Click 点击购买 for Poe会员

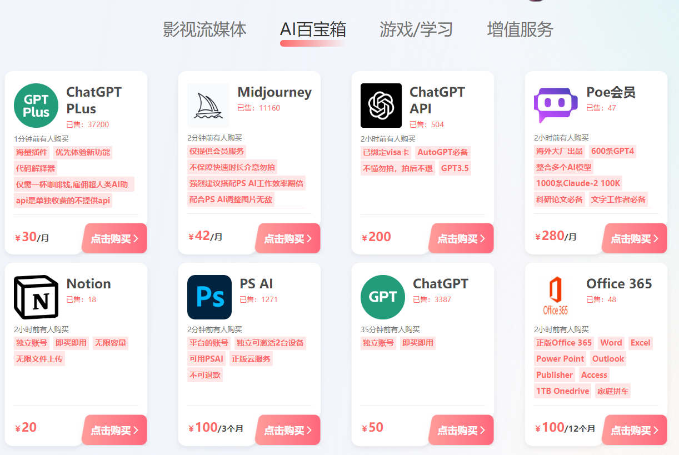point(635,238)
